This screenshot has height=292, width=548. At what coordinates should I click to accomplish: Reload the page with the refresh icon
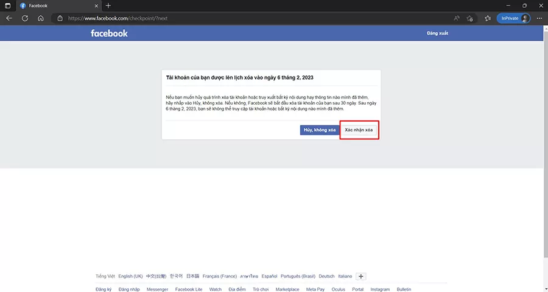click(x=25, y=18)
